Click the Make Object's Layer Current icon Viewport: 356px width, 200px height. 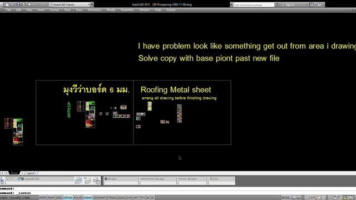tap(78, 181)
